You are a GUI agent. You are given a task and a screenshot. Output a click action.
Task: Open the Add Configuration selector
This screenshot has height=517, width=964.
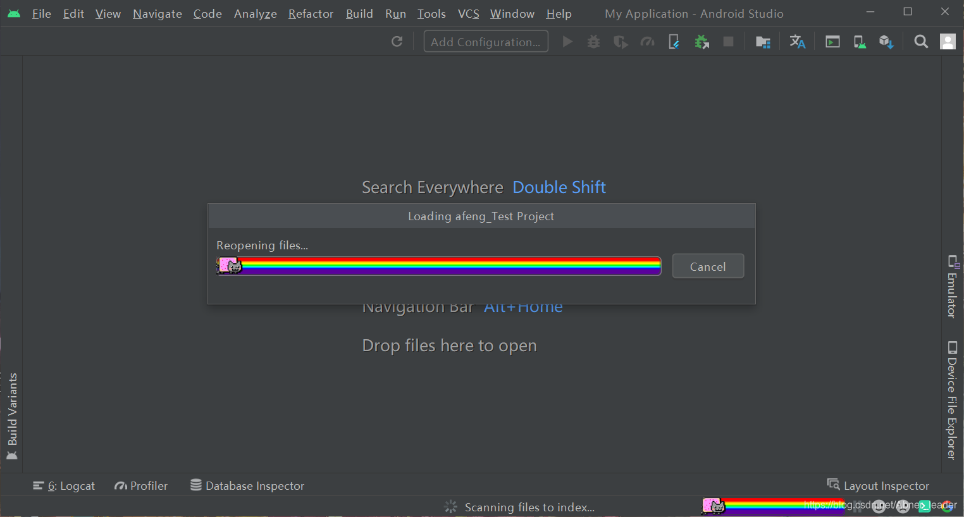(486, 42)
